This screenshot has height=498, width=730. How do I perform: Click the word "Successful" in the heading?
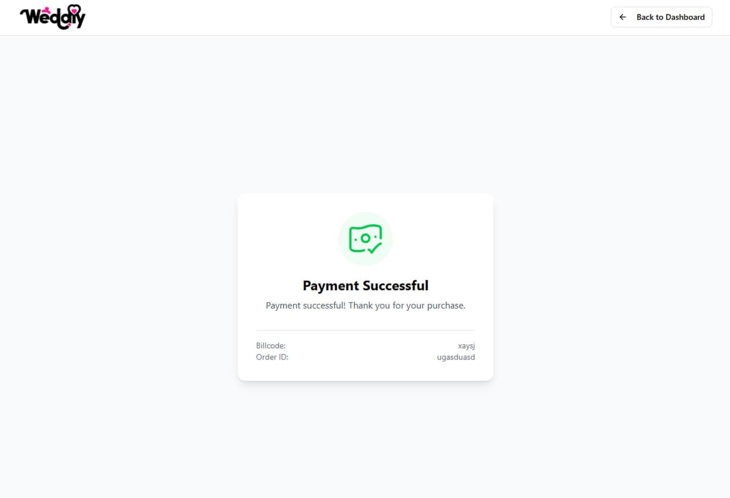(396, 285)
